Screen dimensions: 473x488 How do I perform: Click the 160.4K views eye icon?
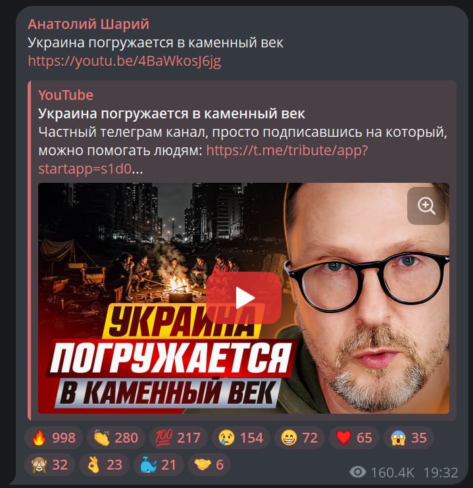(x=357, y=472)
